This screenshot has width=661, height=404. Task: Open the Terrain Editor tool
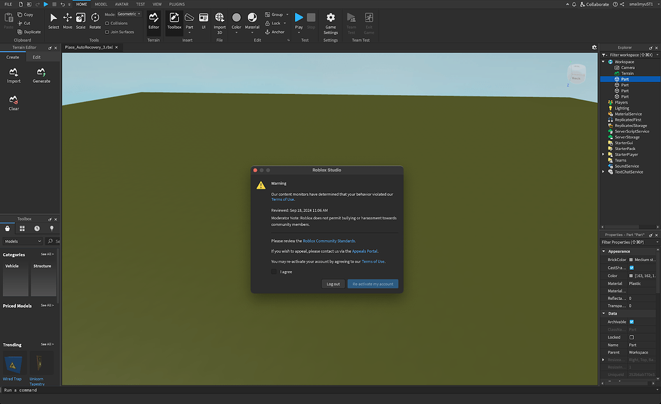pos(154,20)
